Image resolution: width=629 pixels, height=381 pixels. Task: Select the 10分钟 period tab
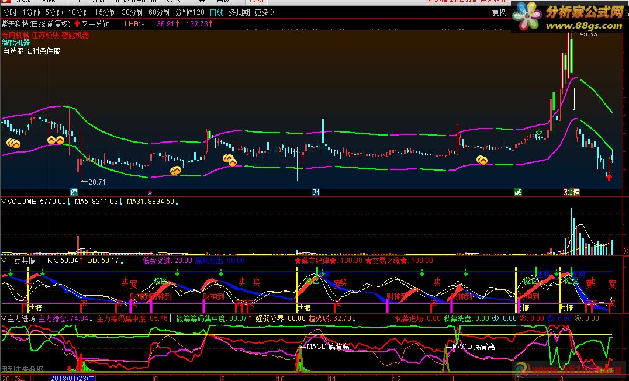[x=78, y=12]
